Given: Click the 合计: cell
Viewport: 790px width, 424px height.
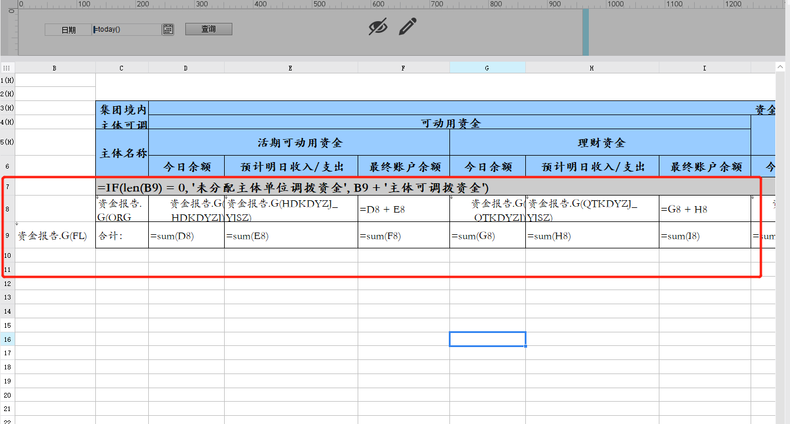Looking at the screenshot, I should click(x=122, y=235).
